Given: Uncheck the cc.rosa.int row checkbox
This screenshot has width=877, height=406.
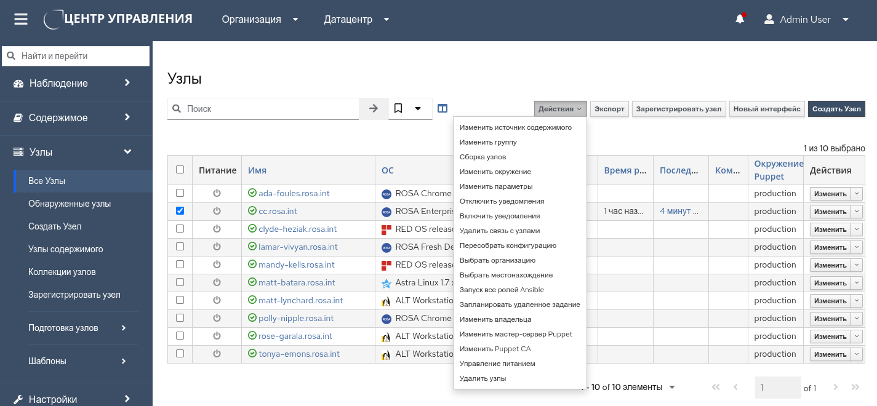Looking at the screenshot, I should 180,210.
